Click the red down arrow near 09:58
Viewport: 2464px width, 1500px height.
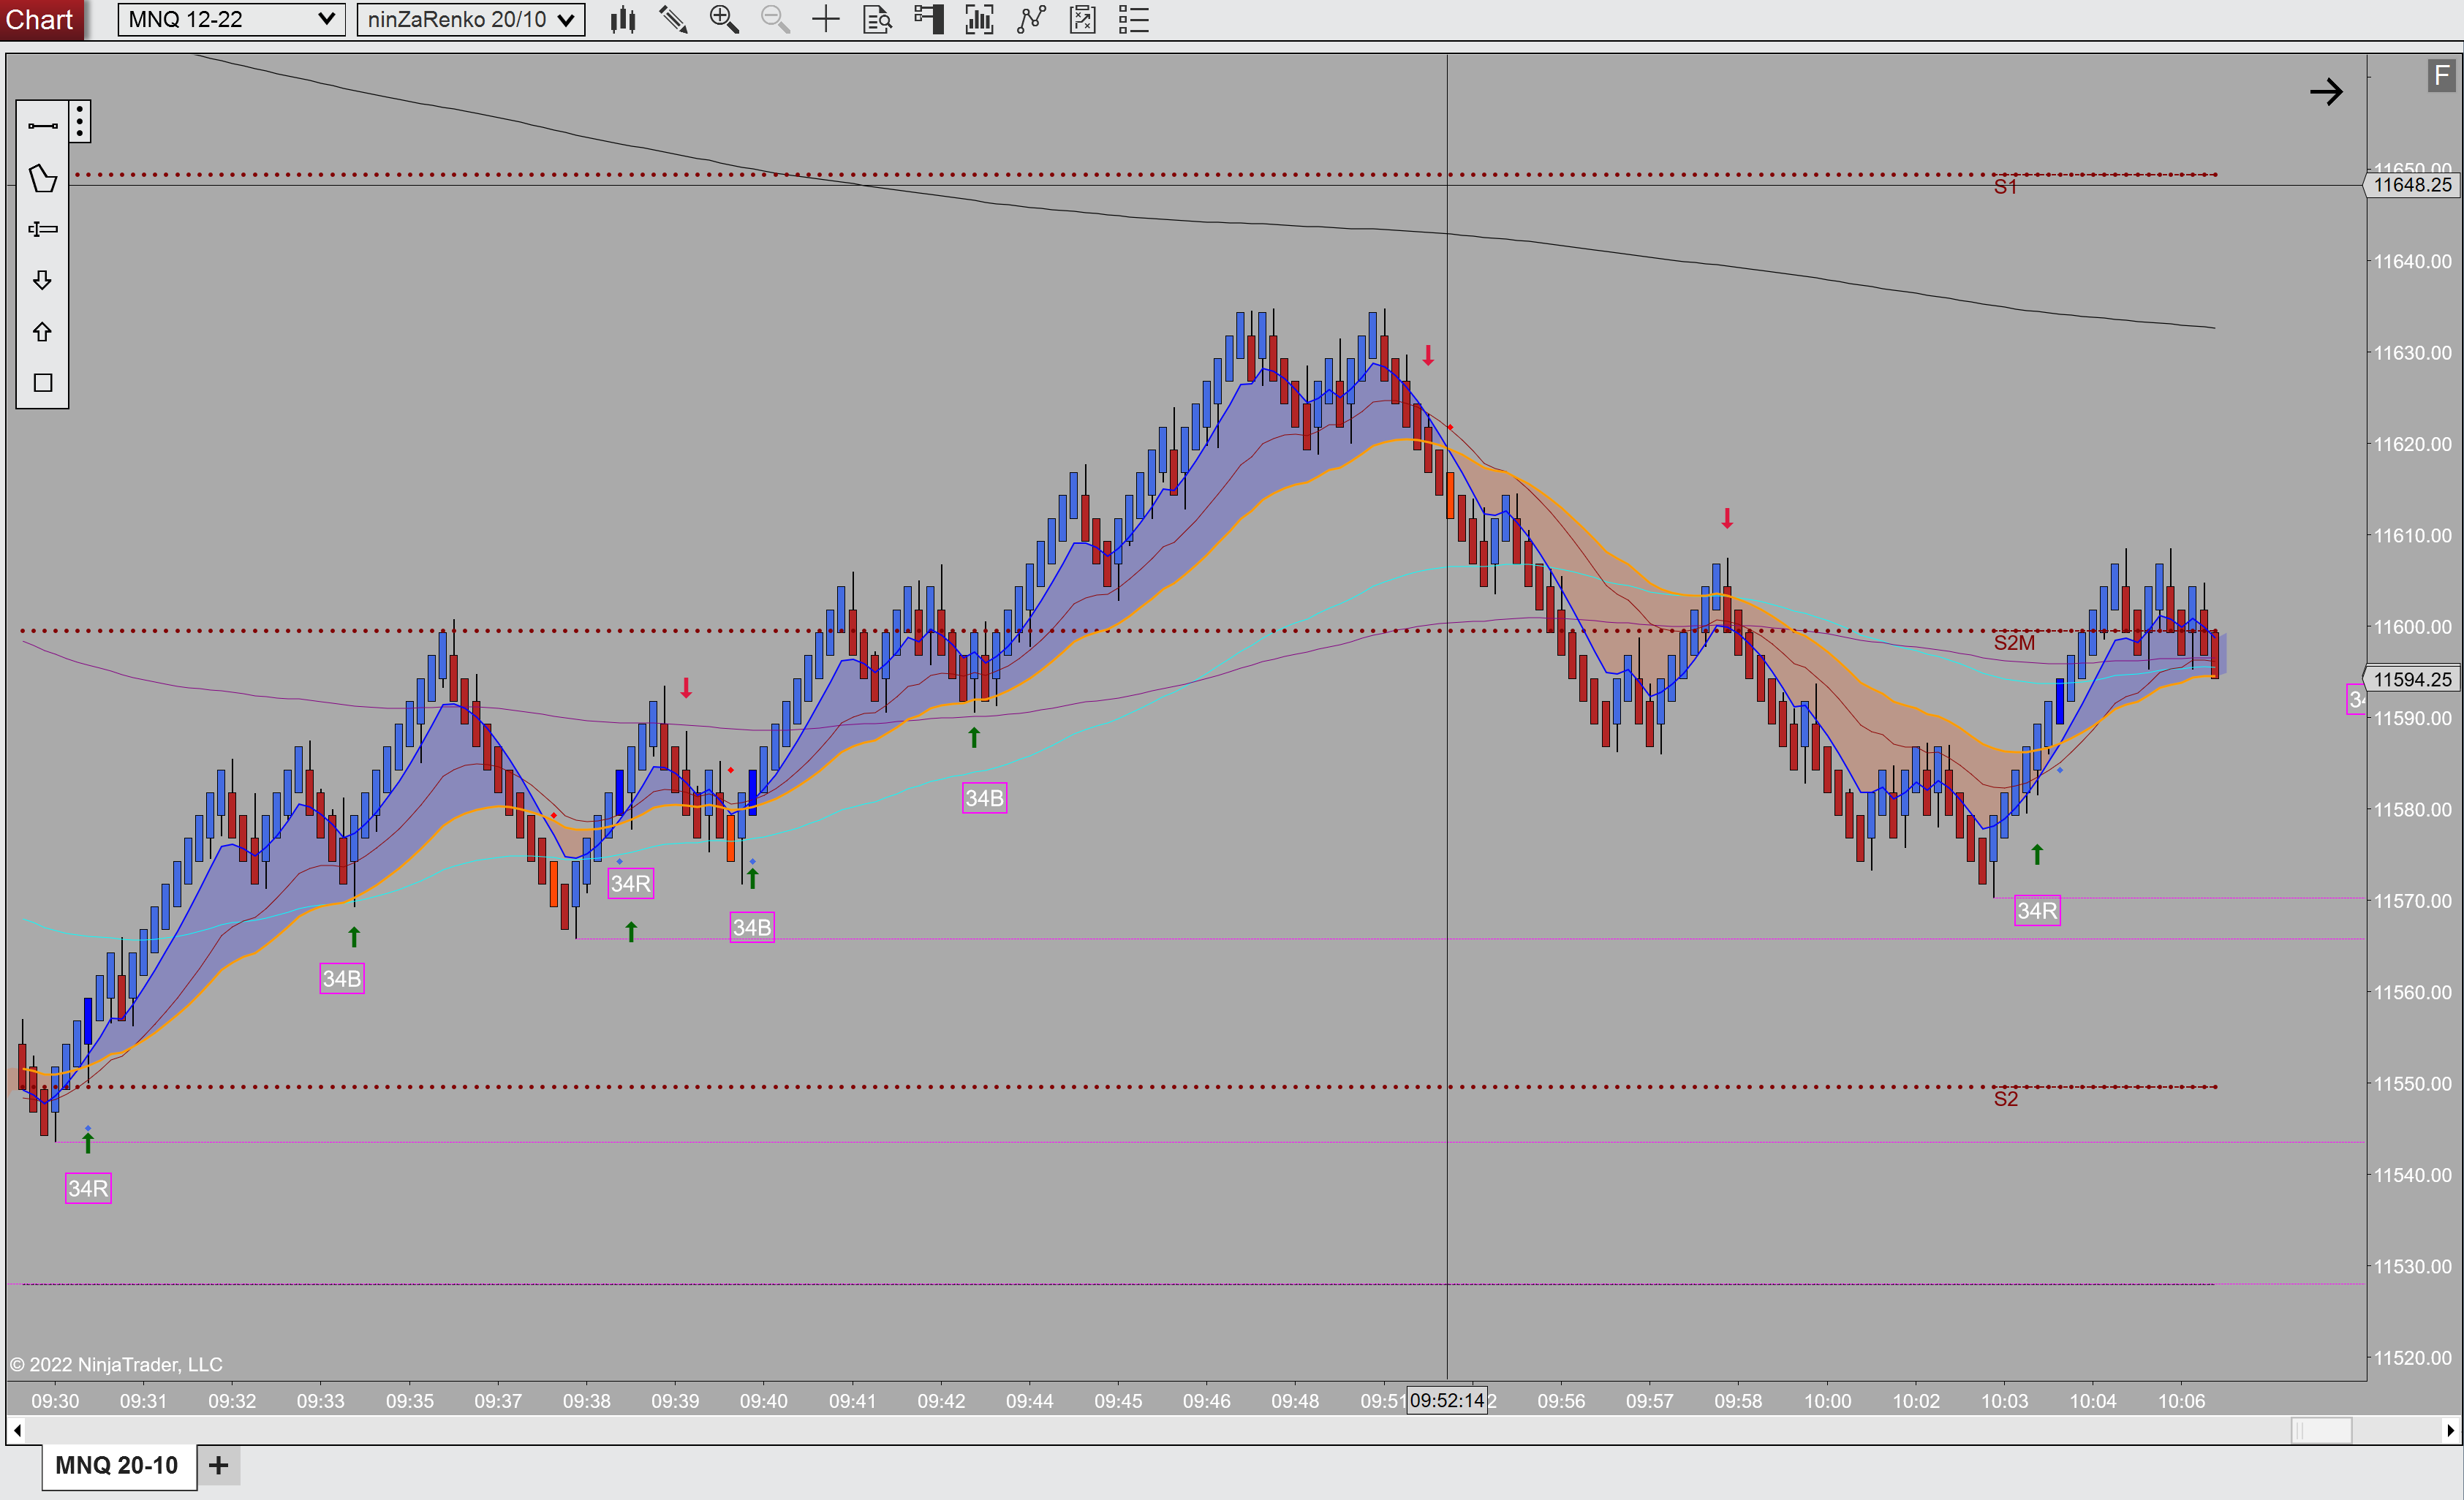click(x=1727, y=519)
